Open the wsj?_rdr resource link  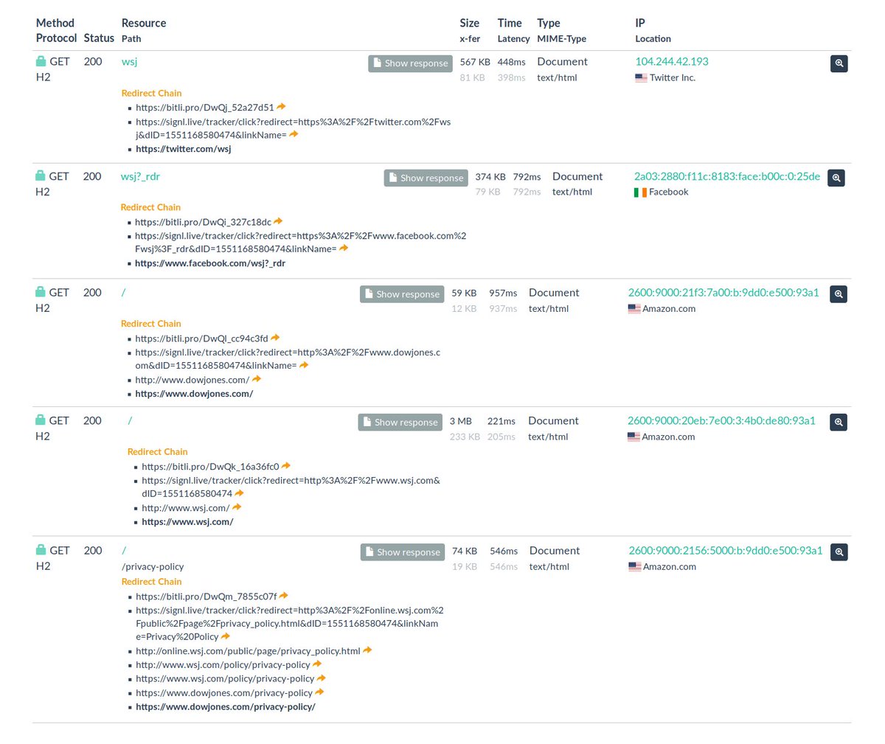click(140, 176)
